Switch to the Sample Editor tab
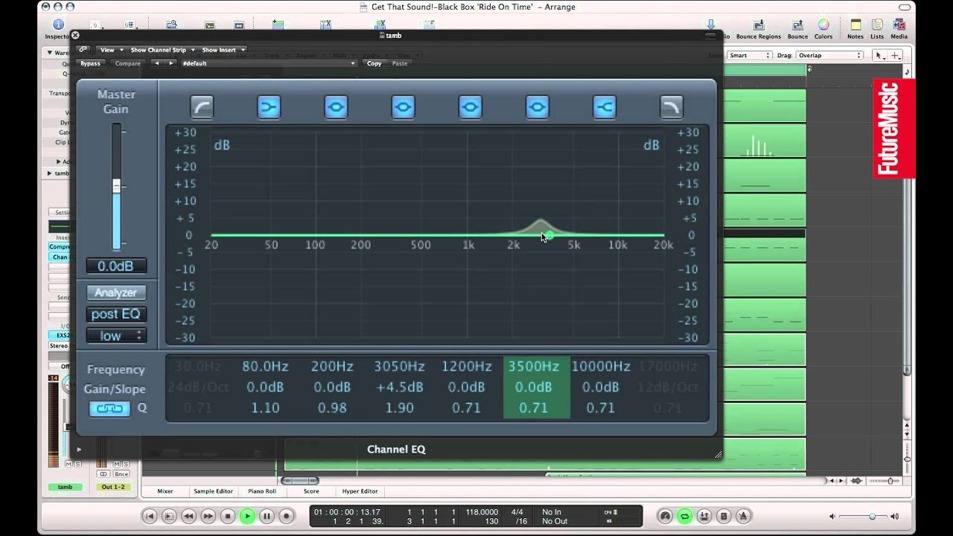953x536 pixels. point(214,491)
